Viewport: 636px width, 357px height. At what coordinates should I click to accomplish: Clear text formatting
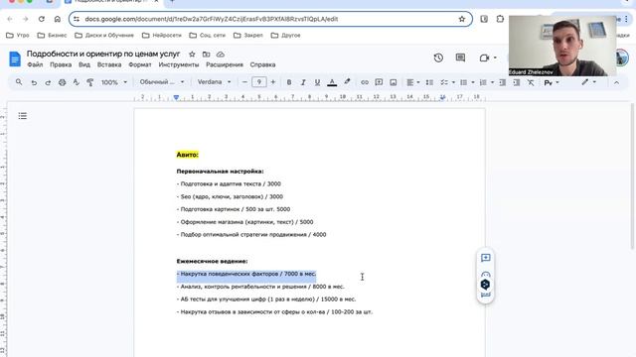531,82
